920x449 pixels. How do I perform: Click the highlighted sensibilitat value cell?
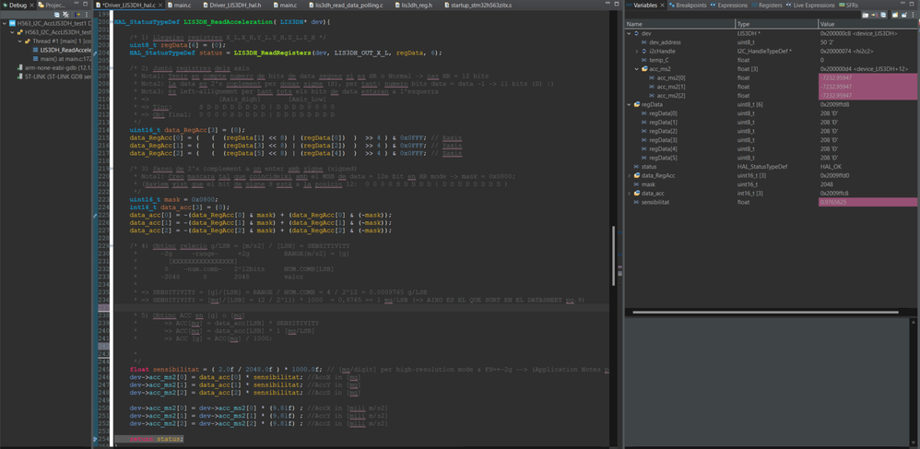pyautogui.click(x=863, y=202)
